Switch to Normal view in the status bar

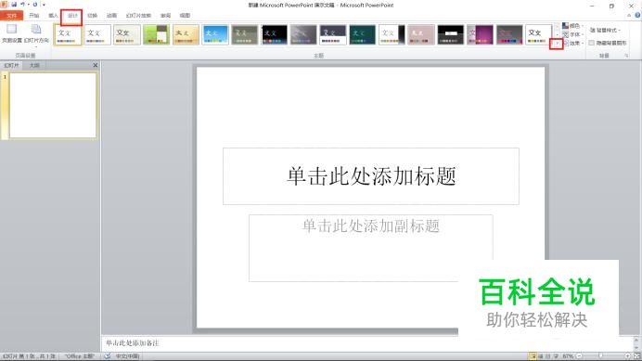pyautogui.click(x=533, y=356)
